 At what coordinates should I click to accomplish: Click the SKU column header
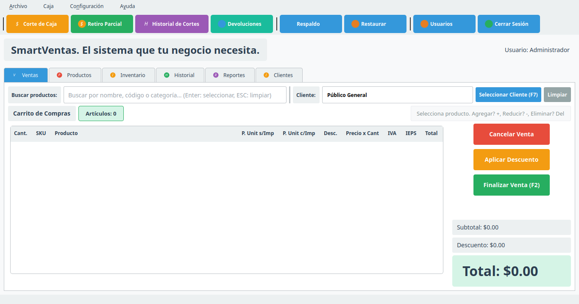pyautogui.click(x=41, y=133)
